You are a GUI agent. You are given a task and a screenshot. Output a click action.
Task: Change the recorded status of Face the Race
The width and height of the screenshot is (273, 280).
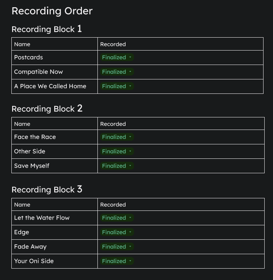117,137
